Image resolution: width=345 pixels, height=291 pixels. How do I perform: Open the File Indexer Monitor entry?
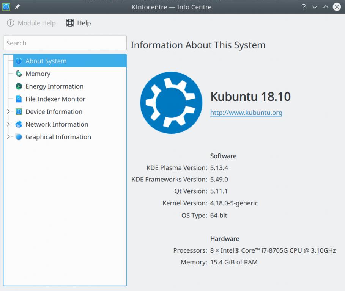(55, 99)
